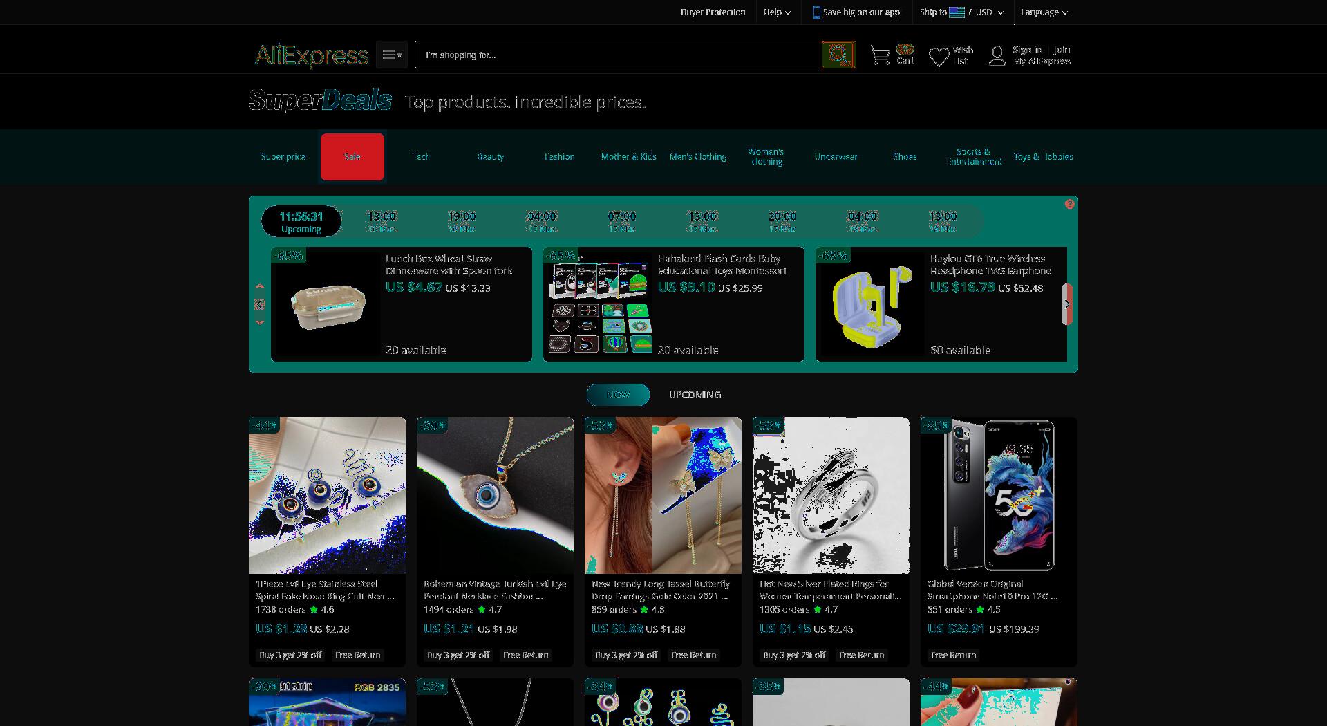
Task: Open the Evil Eye nose ring image
Action: coord(327,495)
